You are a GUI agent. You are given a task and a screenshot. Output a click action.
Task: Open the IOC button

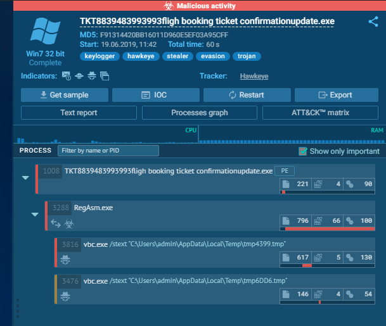pyautogui.click(x=156, y=95)
